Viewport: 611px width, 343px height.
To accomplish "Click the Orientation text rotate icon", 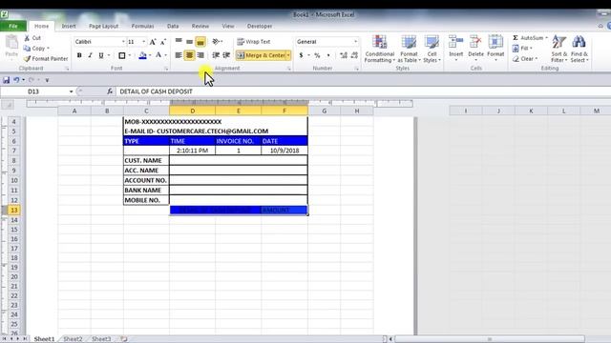I will click(x=217, y=42).
